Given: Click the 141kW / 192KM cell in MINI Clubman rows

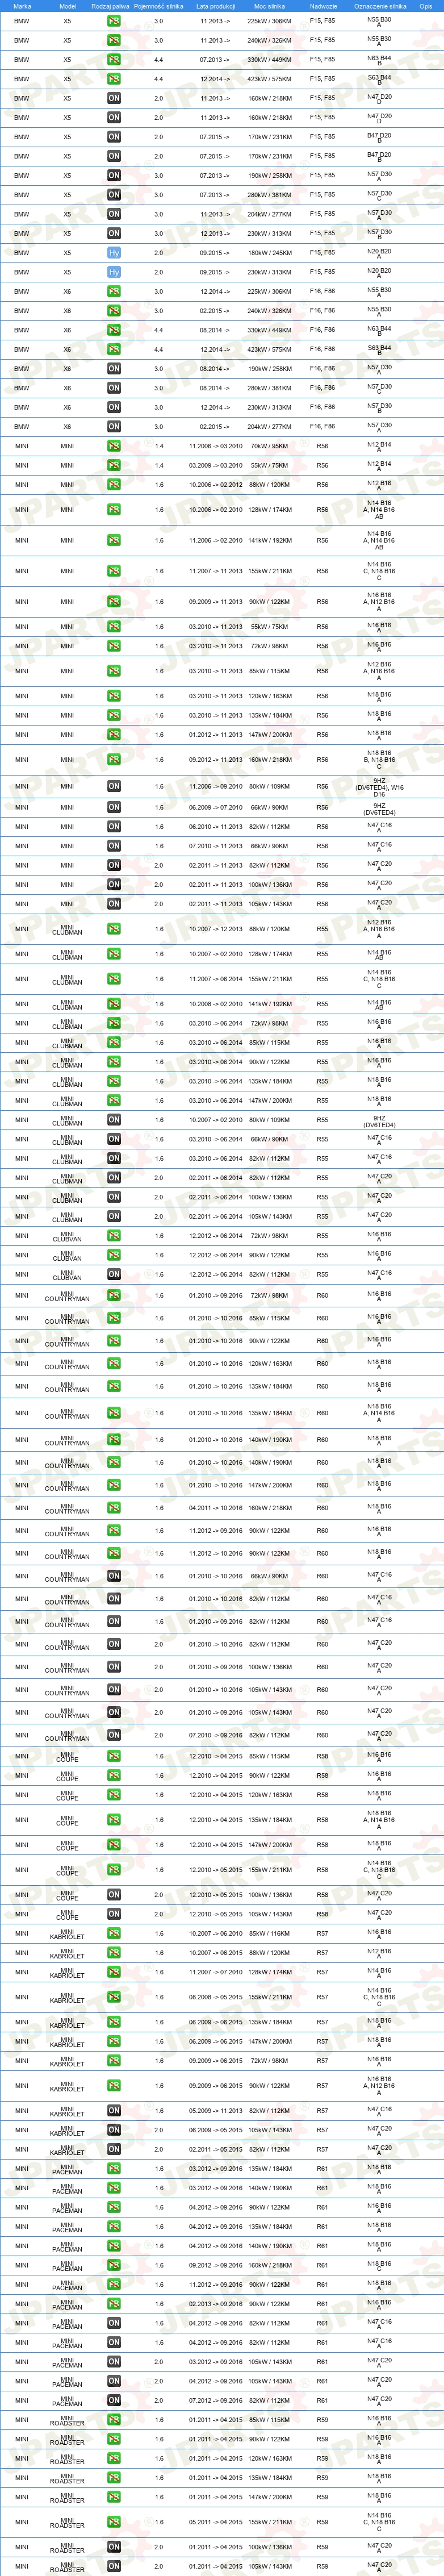Looking at the screenshot, I should click(x=269, y=1004).
